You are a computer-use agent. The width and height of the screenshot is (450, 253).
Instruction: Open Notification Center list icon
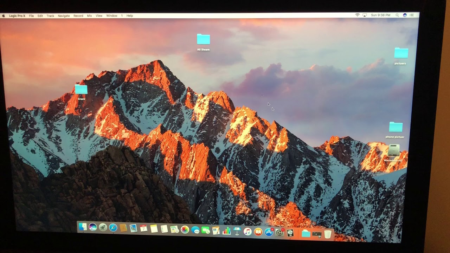coord(412,15)
